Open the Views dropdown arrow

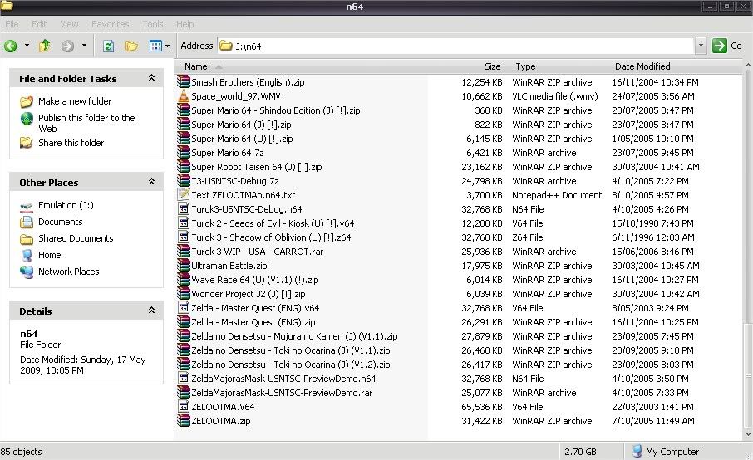[167, 46]
